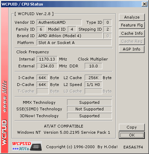Click the red WCPUID MHz side banner
This screenshot has height=154, width=149.
pos(4,80)
